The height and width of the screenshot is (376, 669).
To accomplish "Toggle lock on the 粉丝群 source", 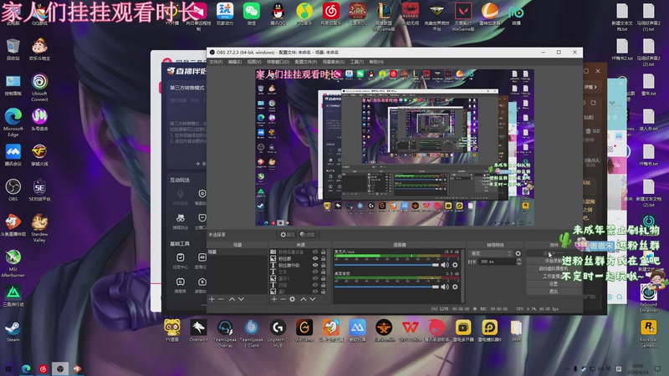I will 324,258.
